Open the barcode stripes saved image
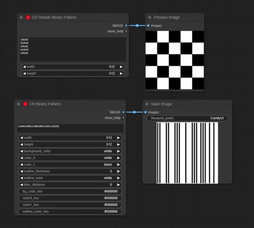 pyautogui.click(x=187, y=153)
